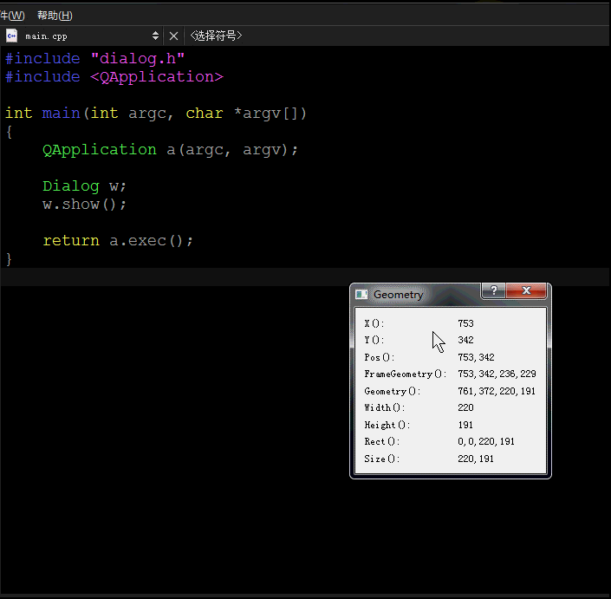Click the Size value 220, 191
The width and height of the screenshot is (611, 599).
point(476,459)
